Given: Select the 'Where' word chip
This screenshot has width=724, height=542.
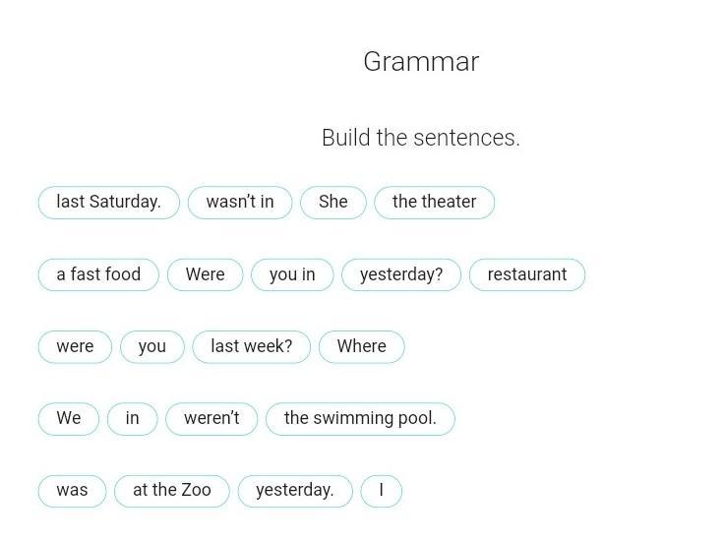Looking at the screenshot, I should click(362, 346).
